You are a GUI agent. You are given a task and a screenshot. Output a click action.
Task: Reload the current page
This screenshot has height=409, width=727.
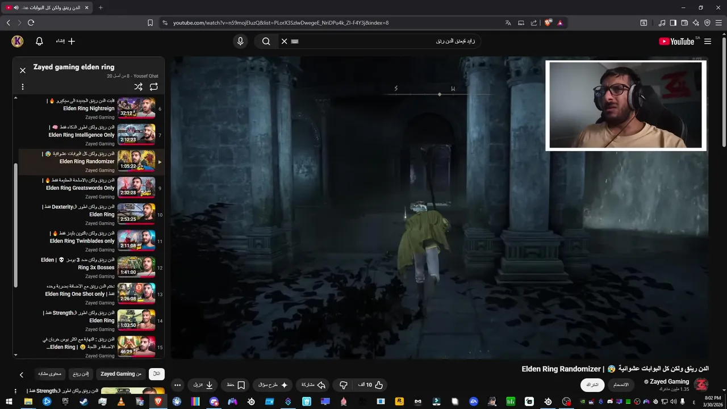(x=31, y=23)
